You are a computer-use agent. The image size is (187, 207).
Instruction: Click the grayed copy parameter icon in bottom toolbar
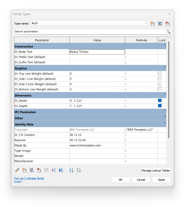pos(46,170)
